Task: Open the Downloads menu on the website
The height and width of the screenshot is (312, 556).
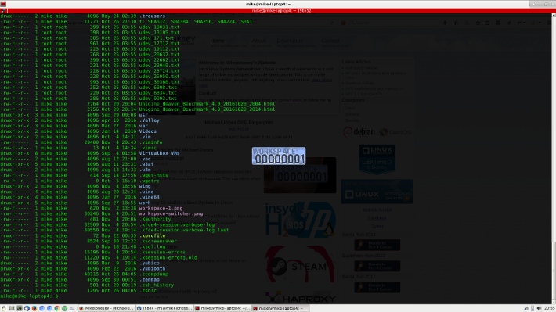Action: 290,41
